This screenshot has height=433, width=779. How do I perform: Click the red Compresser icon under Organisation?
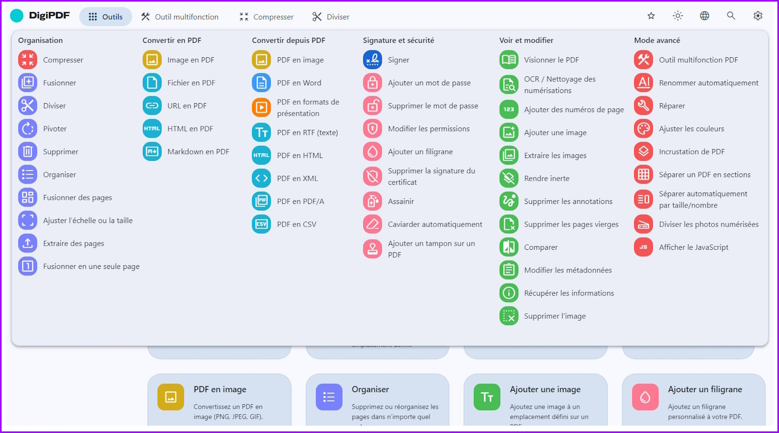coord(28,60)
